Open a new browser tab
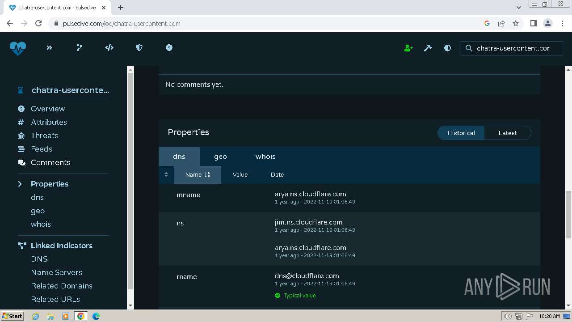 tap(121, 8)
